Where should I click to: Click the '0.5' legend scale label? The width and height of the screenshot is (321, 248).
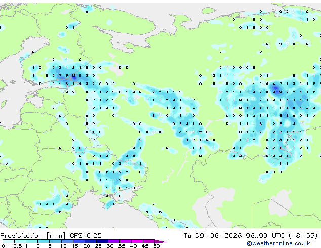click(18, 246)
